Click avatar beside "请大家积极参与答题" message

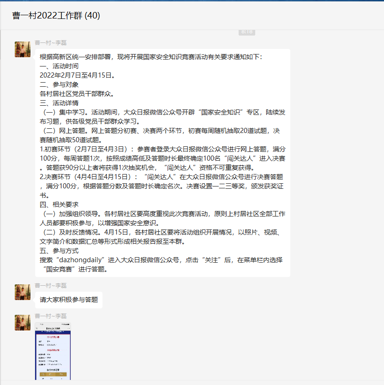coord(23,292)
